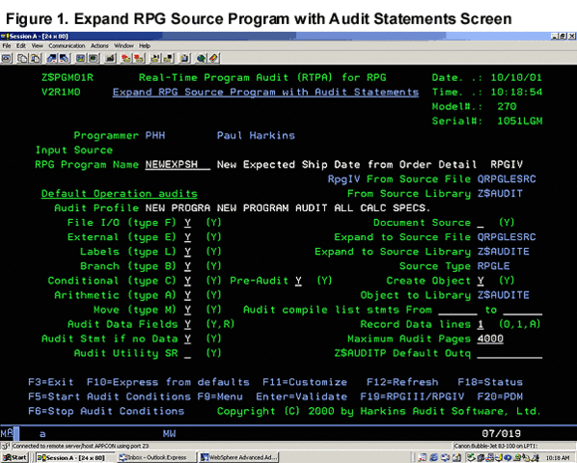Click the F20=PDM key text

pos(500,396)
